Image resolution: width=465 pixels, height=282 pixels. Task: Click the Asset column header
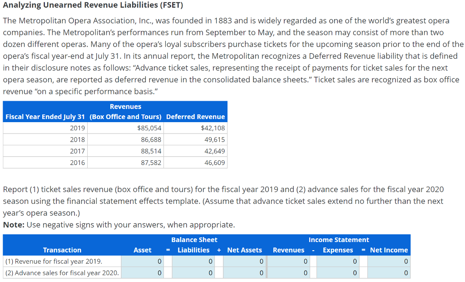(x=142, y=250)
